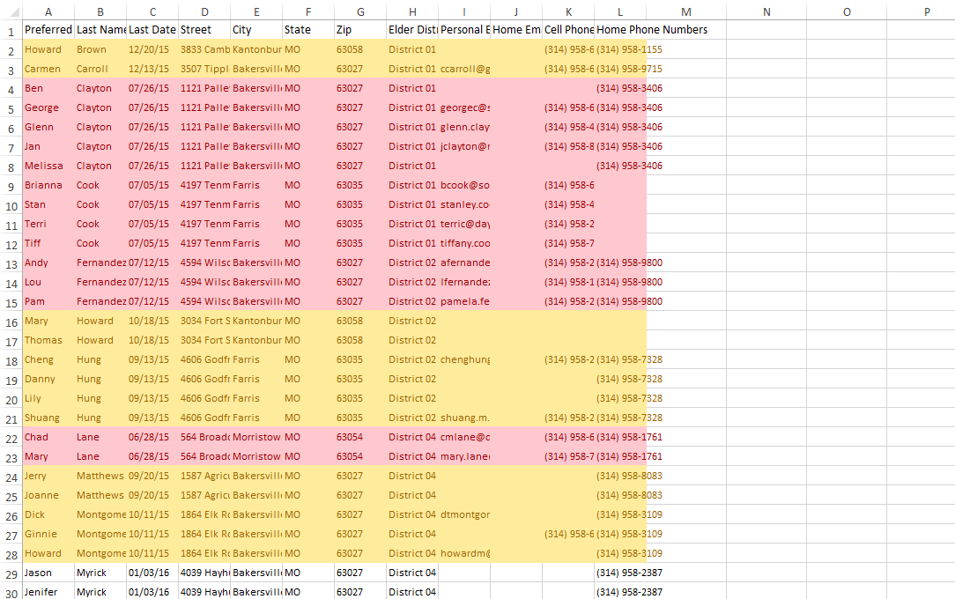Image resolution: width=955 pixels, height=599 pixels.
Task: Click Mary Howard's Zip cell 63058
Action: coord(360,321)
